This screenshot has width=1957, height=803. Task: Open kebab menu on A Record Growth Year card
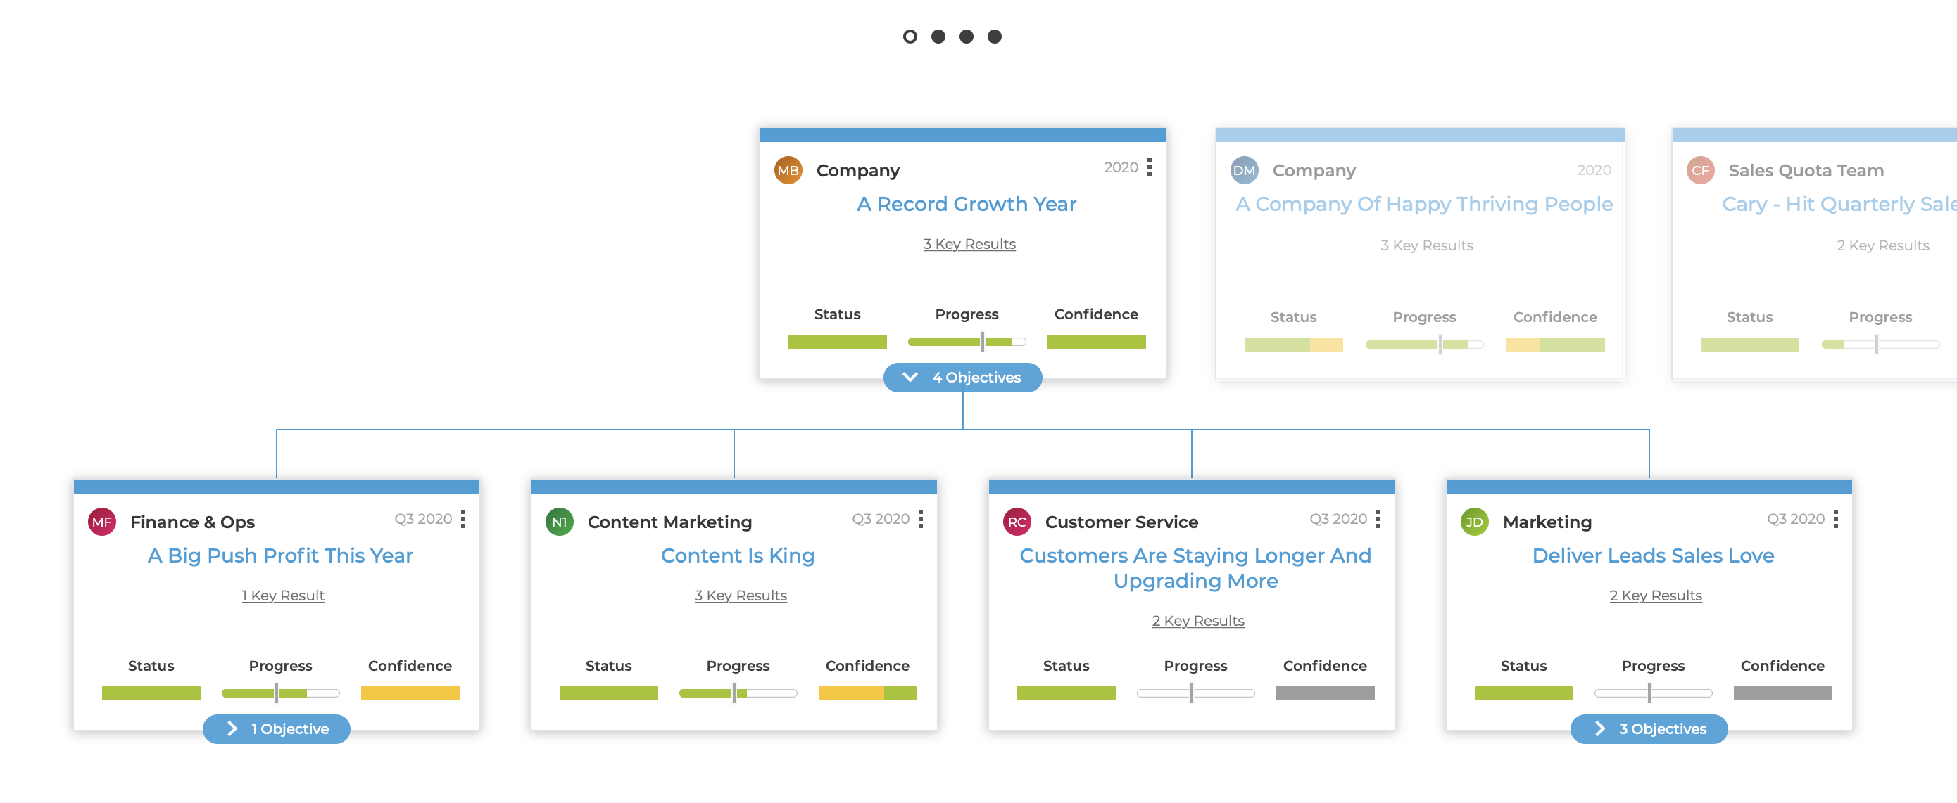[1150, 168]
